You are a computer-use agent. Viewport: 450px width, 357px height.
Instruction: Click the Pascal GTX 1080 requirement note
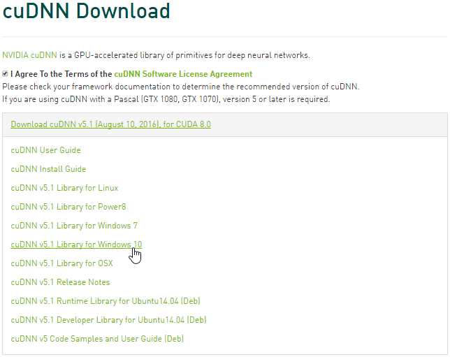[x=166, y=99]
